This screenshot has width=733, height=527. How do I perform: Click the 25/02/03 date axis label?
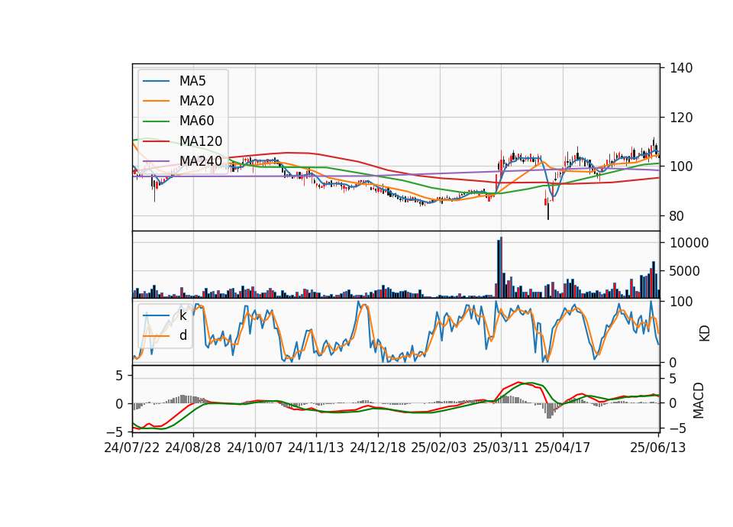click(439, 448)
